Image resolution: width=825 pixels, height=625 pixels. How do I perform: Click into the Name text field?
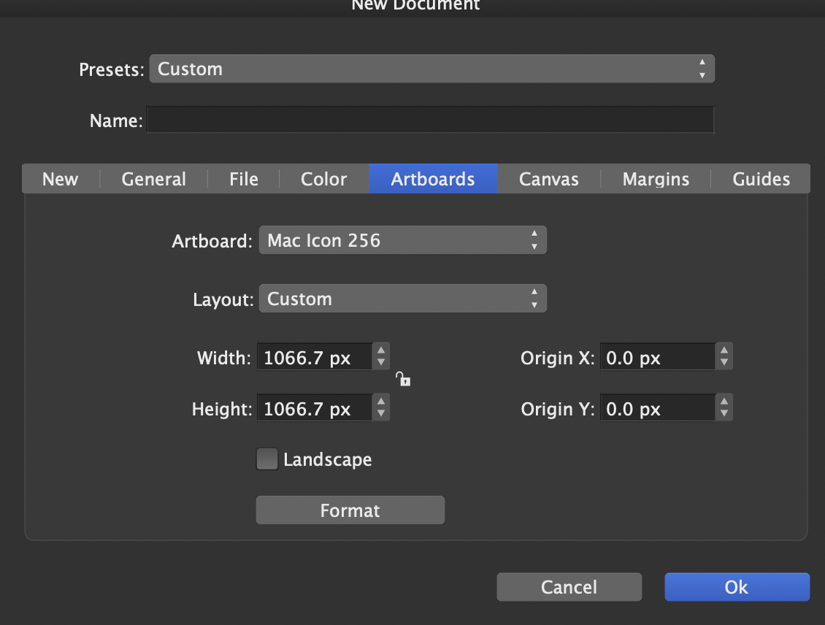coord(430,120)
